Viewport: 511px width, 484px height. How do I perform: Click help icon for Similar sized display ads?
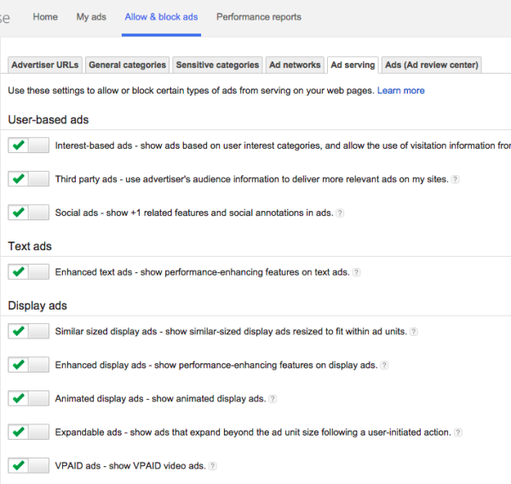414,332
